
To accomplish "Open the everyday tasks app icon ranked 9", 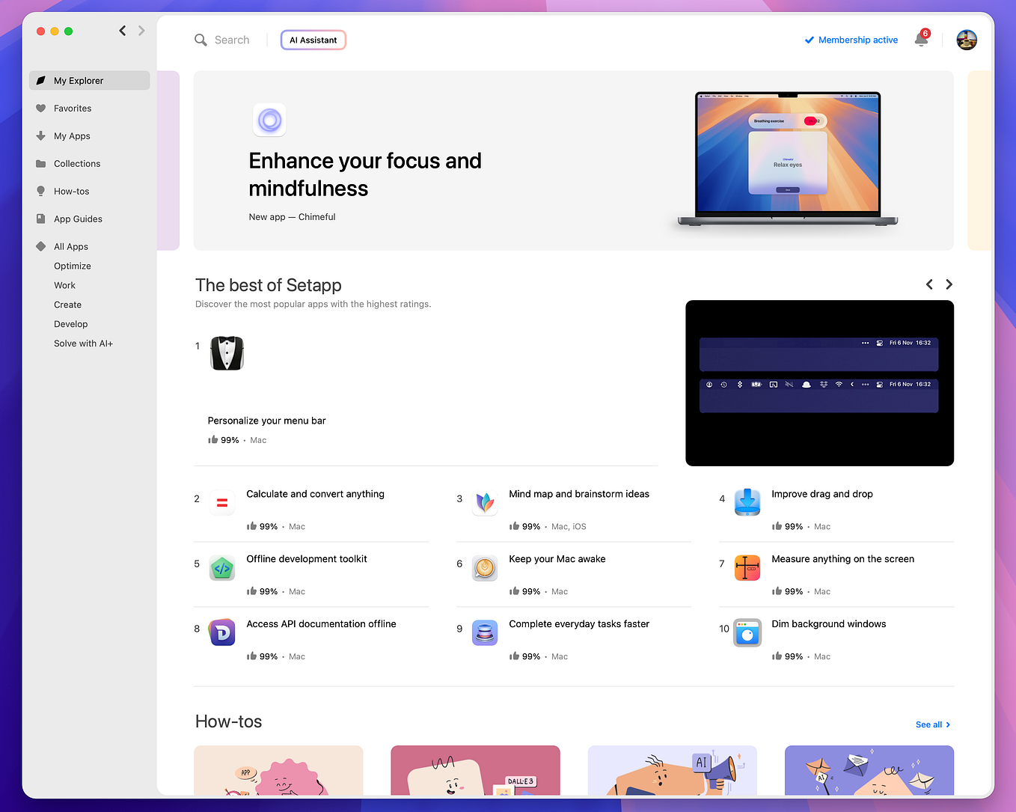I will pos(485,633).
